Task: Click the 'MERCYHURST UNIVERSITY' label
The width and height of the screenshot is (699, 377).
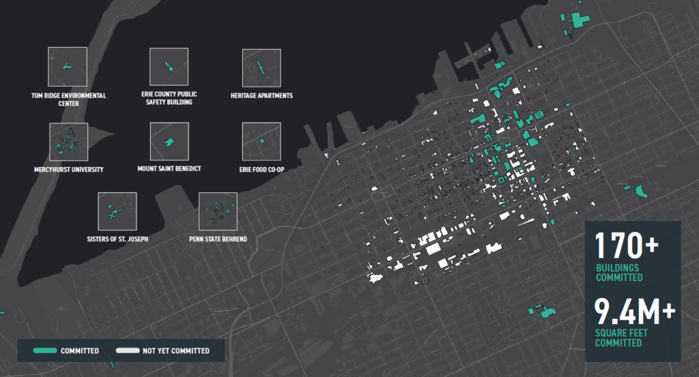Action: point(69,170)
